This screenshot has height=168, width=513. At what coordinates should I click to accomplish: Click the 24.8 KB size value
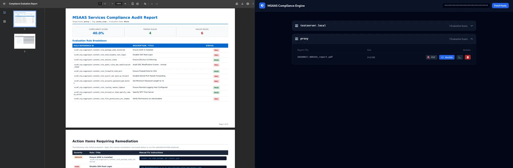371,57
